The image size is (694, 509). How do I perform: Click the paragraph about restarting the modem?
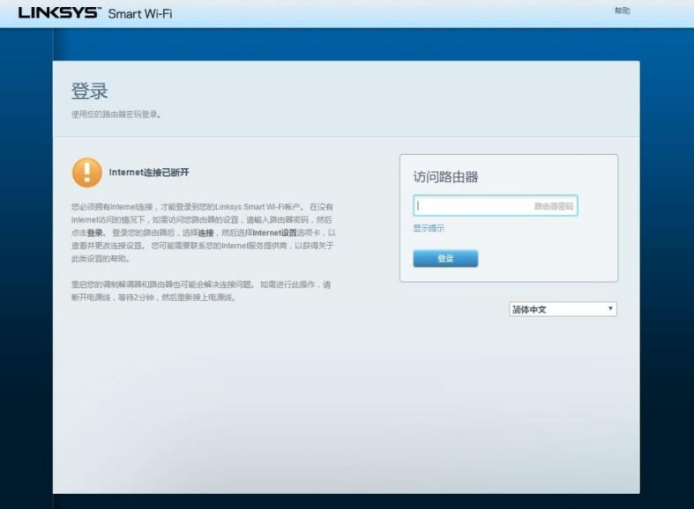(201, 291)
